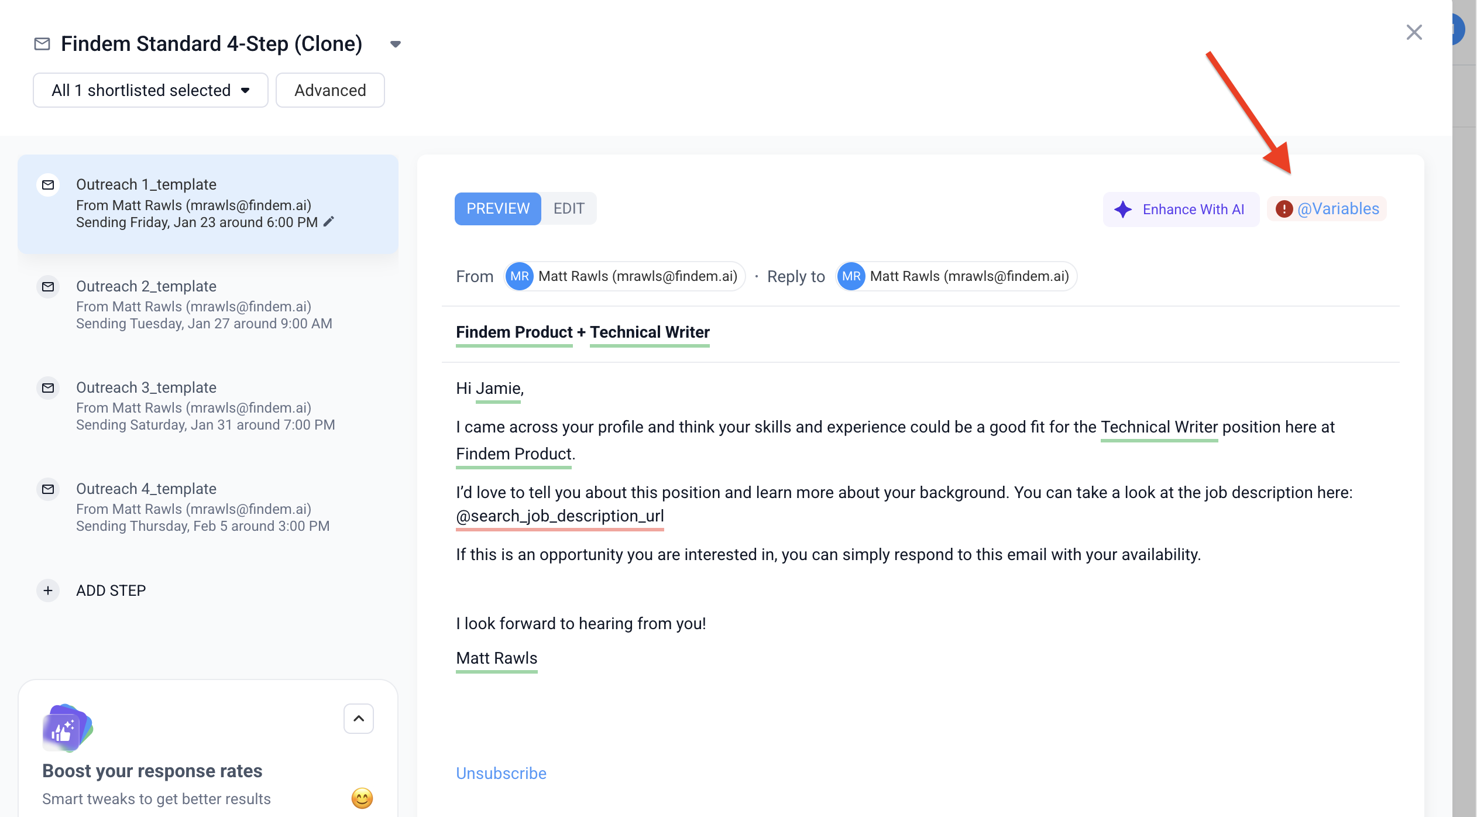Click Sending Saturday, Jan 31 around 7:00 PM text
Screen dimensions: 1477x817
205,425
